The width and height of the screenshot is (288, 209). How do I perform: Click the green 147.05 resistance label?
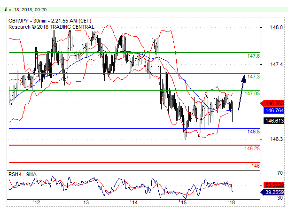pos(252,93)
